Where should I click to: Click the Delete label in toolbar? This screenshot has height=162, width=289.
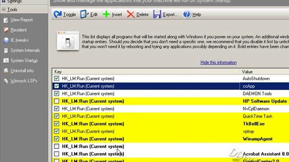142,14
